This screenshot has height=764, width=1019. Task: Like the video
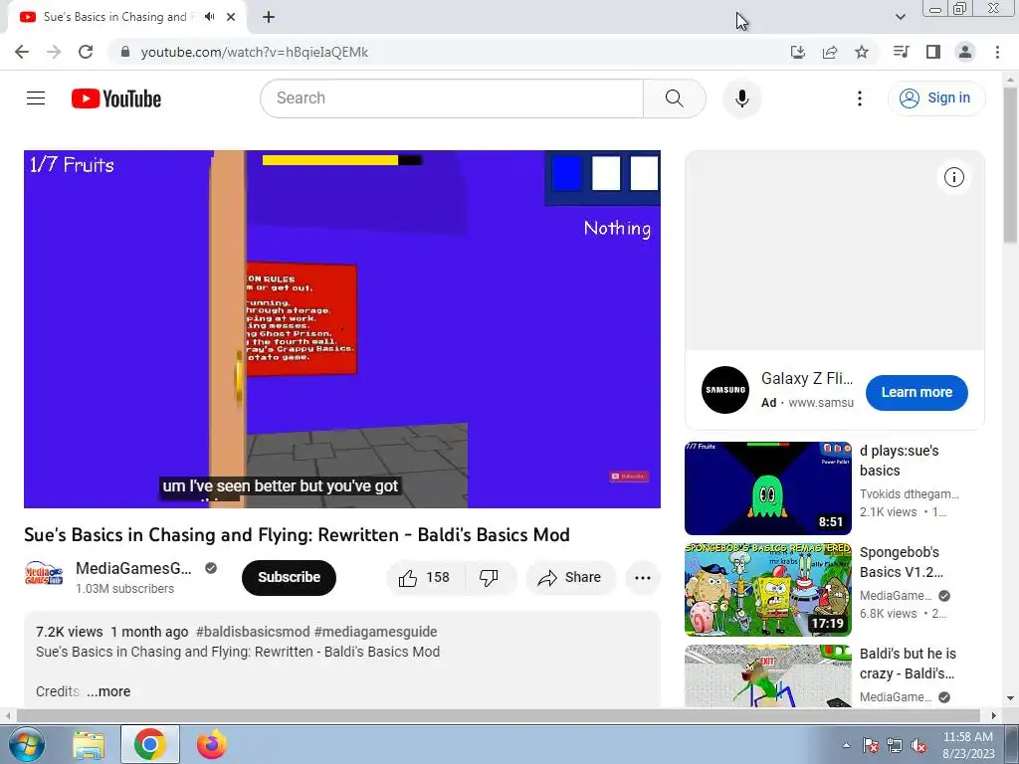point(425,578)
